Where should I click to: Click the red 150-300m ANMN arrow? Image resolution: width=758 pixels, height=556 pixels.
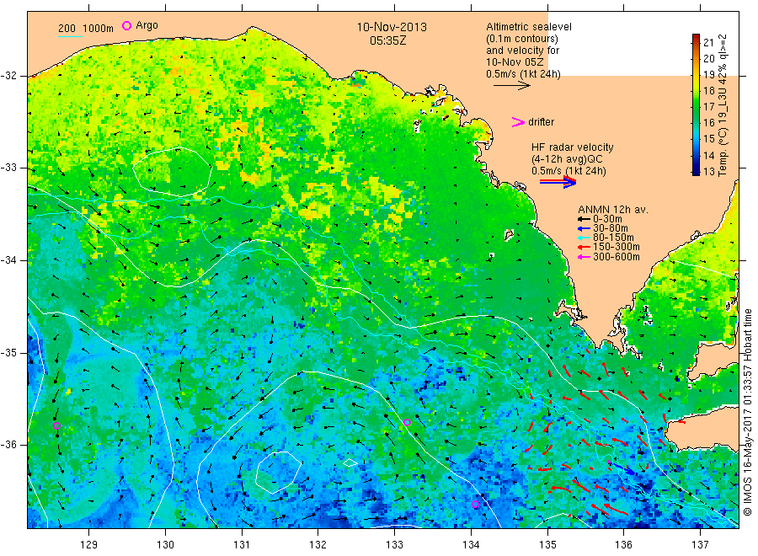[x=584, y=247]
